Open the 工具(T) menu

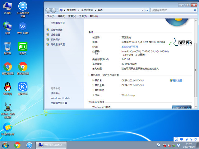(x=83, y=16)
